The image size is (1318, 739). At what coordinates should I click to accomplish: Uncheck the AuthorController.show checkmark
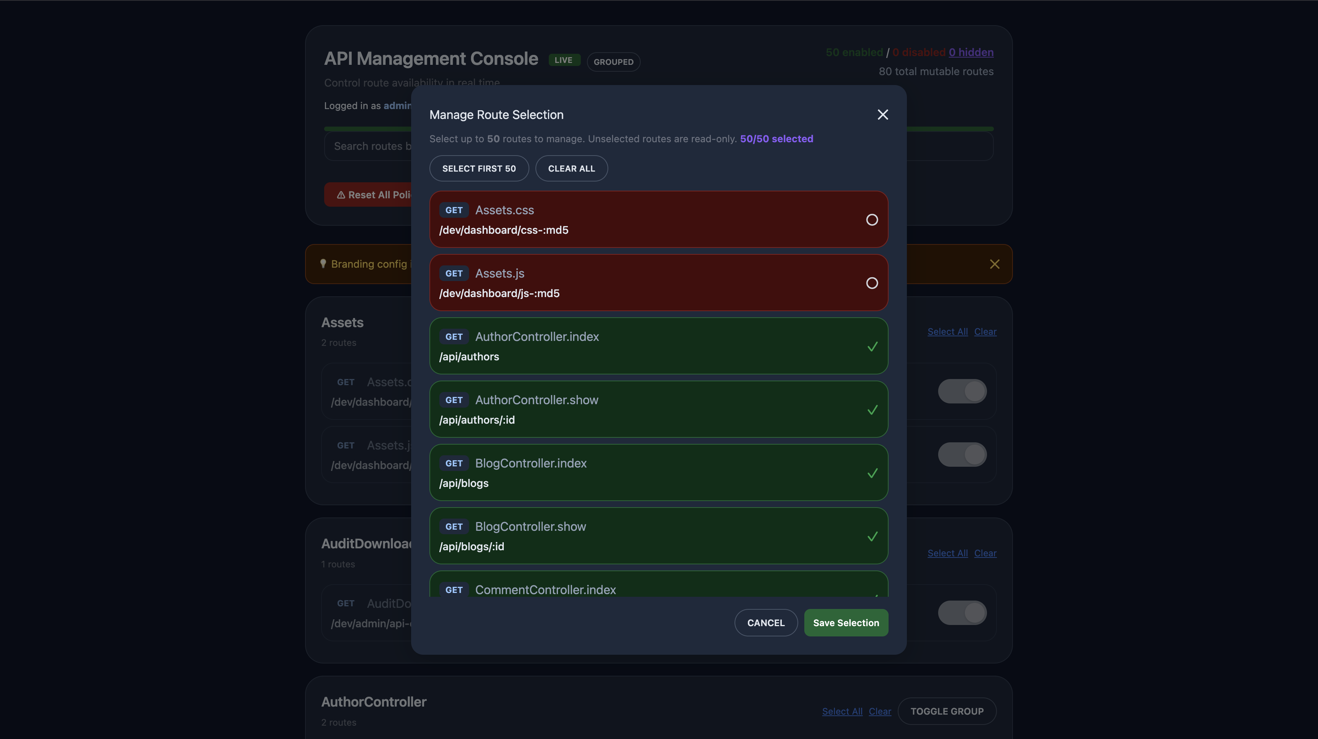coord(872,410)
